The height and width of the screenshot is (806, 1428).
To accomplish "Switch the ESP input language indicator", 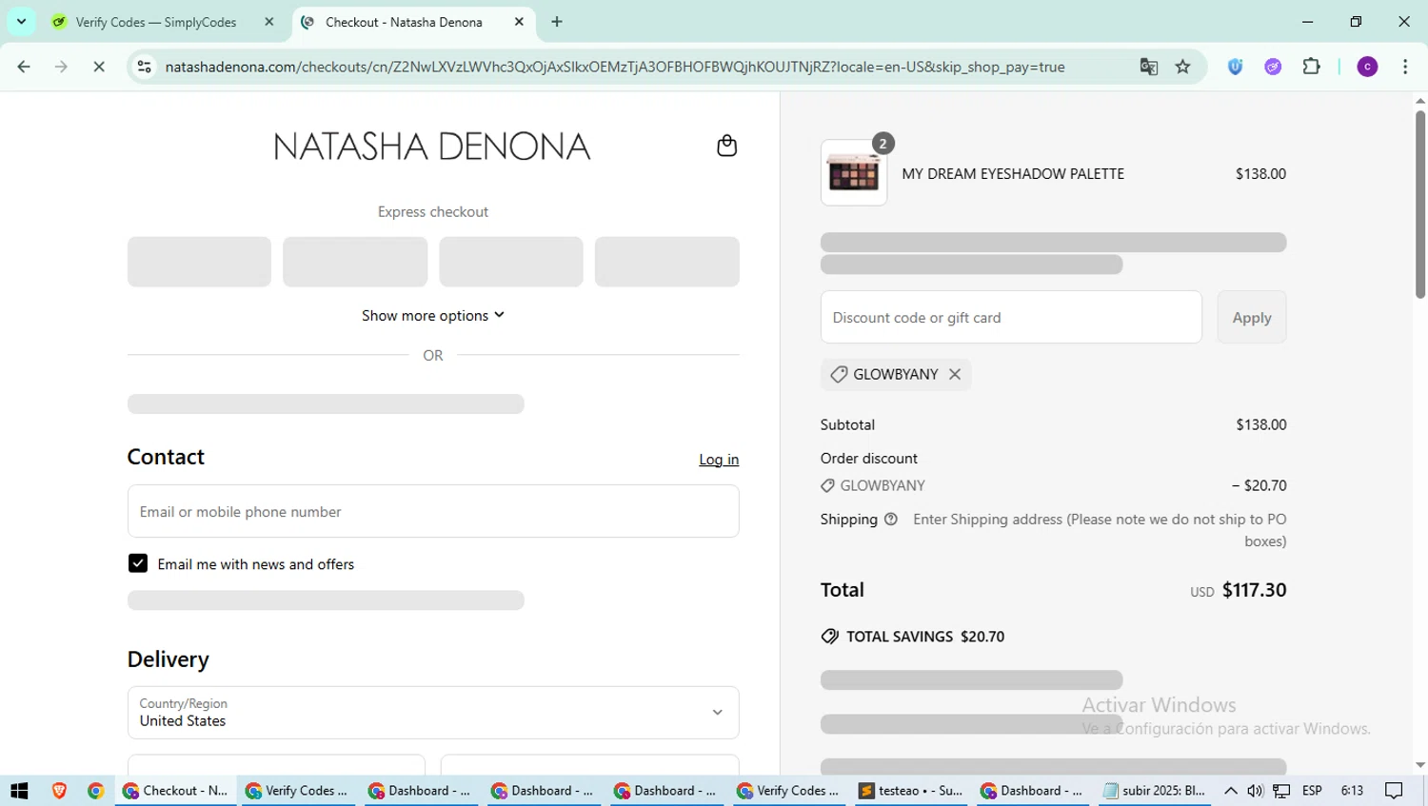I will coord(1312,791).
